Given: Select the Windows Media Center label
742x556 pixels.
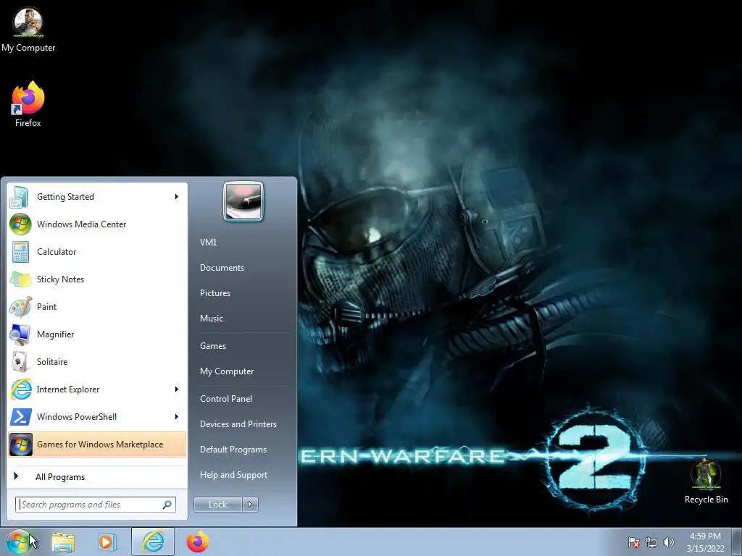Looking at the screenshot, I should (x=81, y=224).
